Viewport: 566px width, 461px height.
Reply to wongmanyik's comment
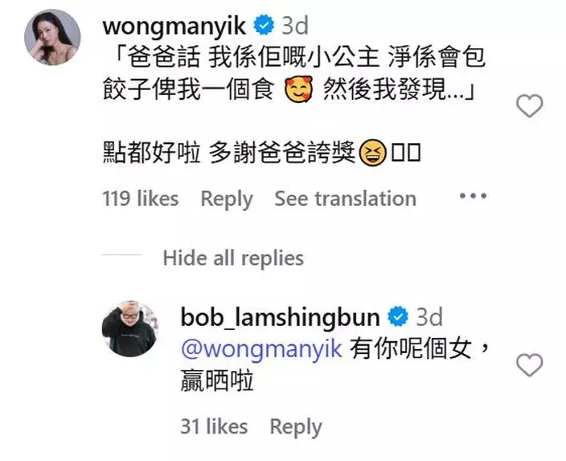[x=227, y=200]
